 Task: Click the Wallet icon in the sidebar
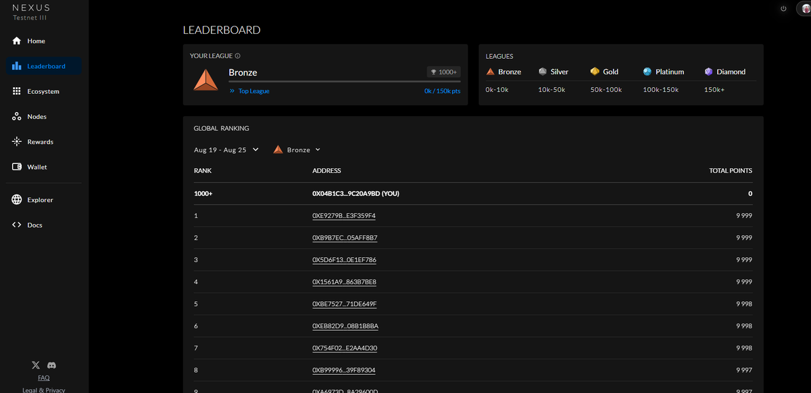(x=17, y=167)
